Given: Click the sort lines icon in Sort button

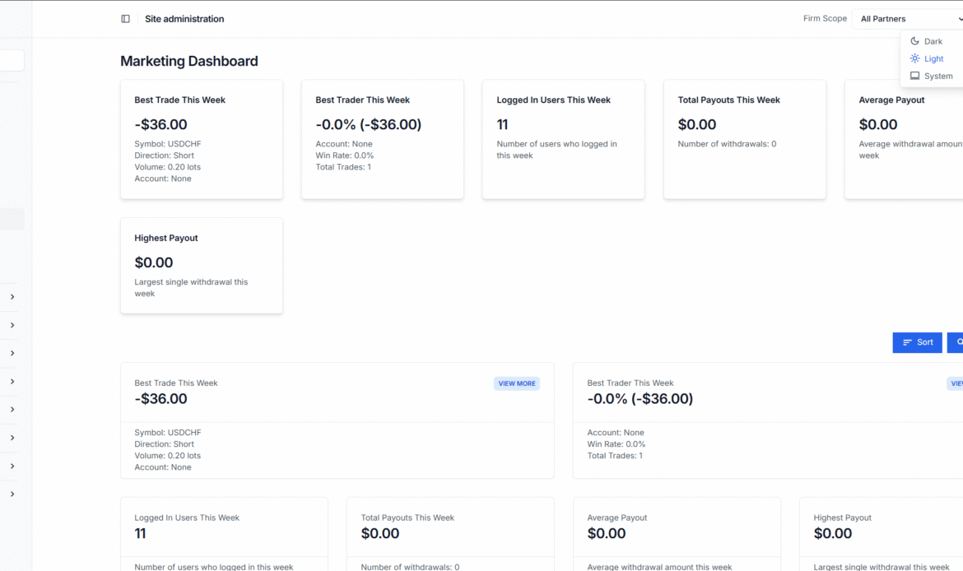Looking at the screenshot, I should tap(907, 342).
